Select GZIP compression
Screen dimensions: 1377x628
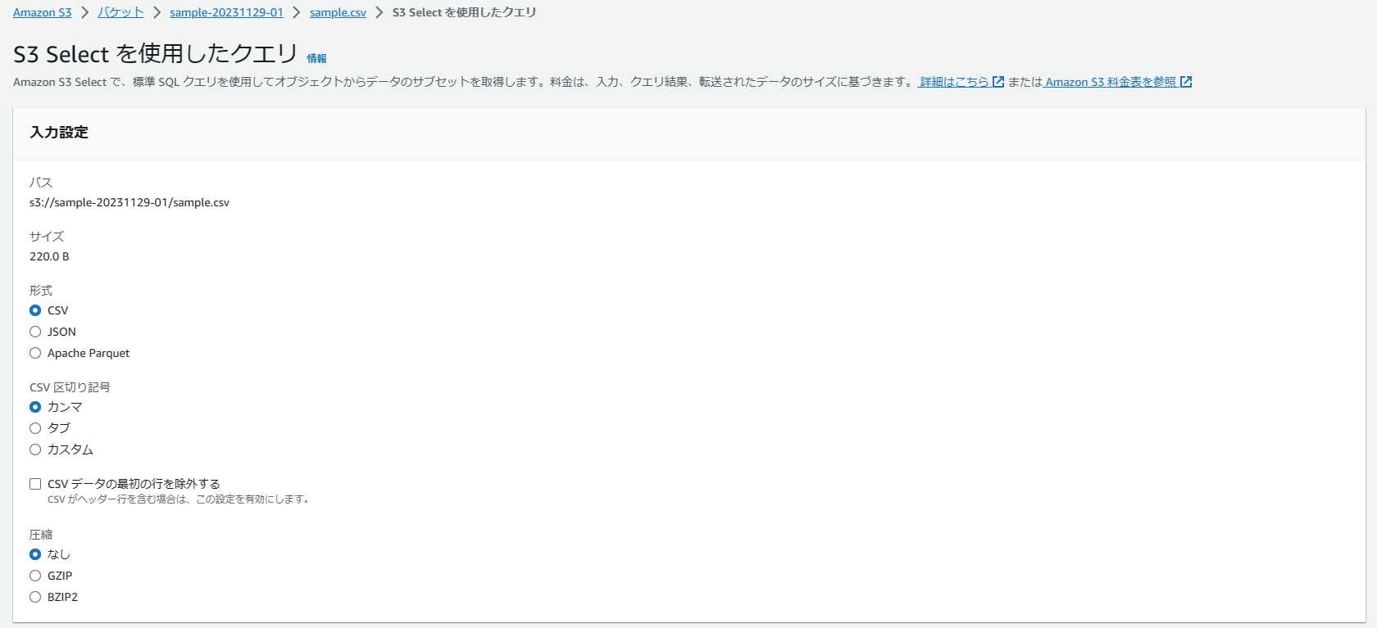(35, 576)
